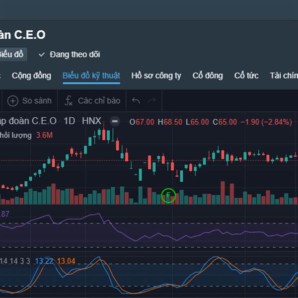Click the low price L65.00
This screenshot has width=298, height=298.
point(197,122)
